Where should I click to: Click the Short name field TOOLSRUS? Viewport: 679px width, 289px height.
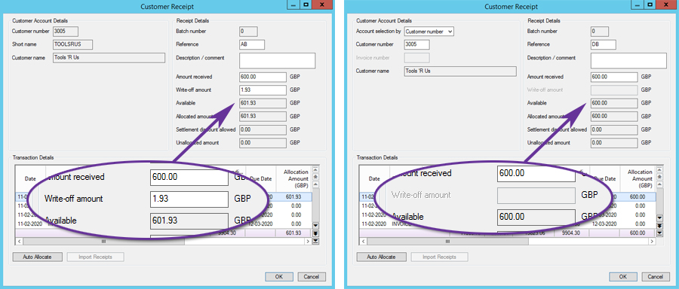(x=72, y=44)
